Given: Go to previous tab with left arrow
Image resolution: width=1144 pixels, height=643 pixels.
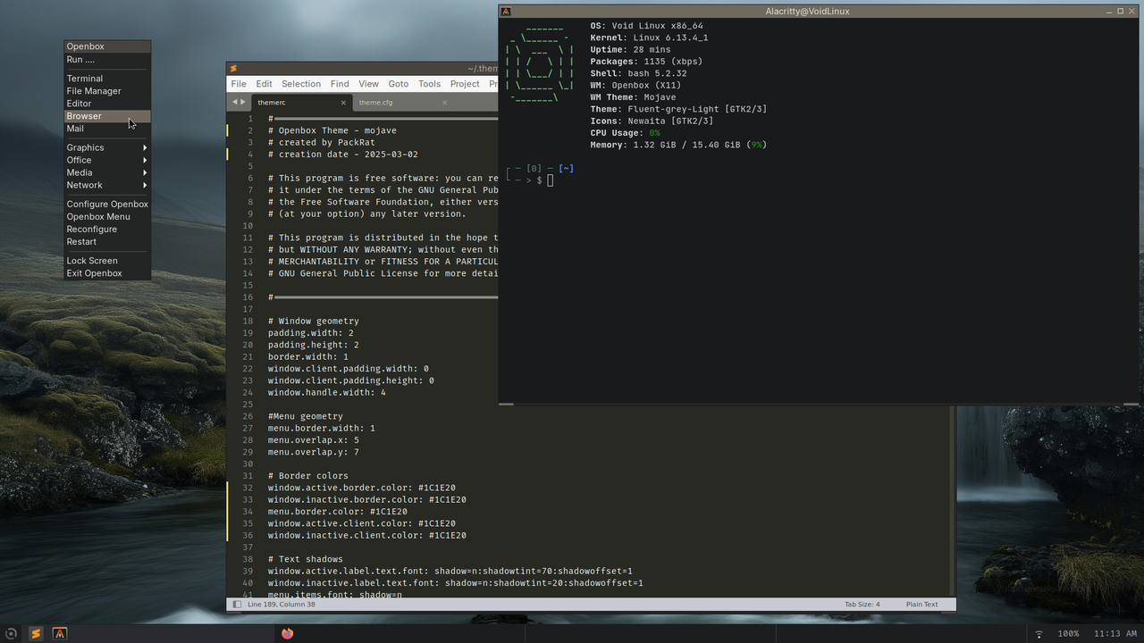Looking at the screenshot, I should pyautogui.click(x=235, y=103).
